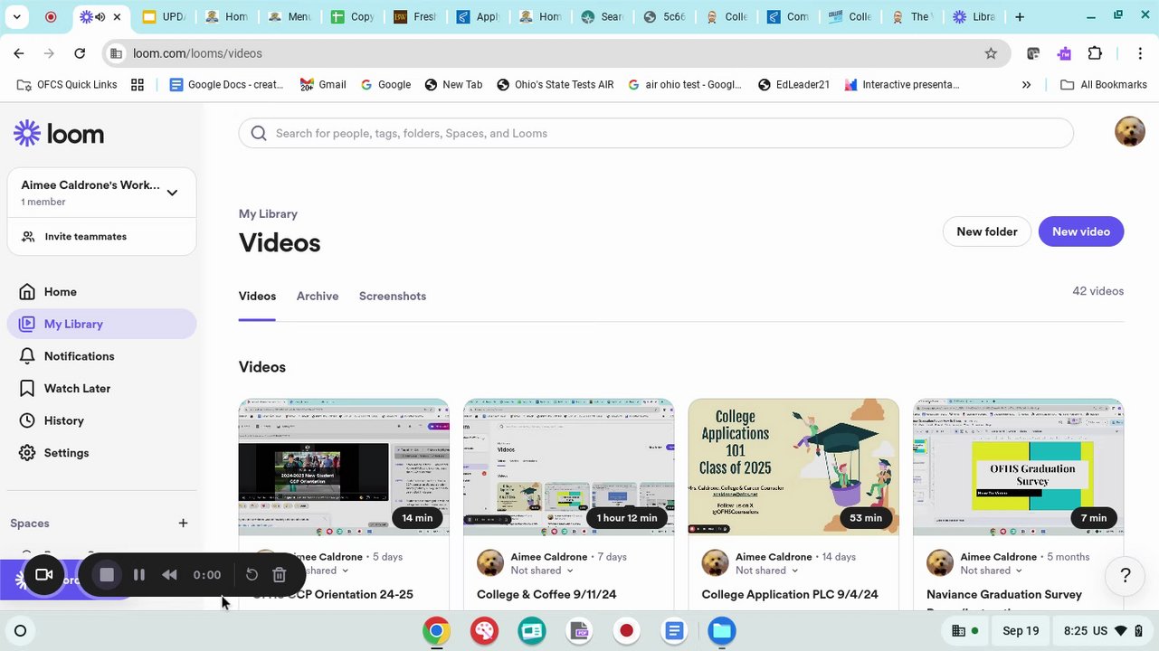Image resolution: width=1159 pixels, height=651 pixels.
Task: Select My Library in sidebar
Action: [x=101, y=324]
